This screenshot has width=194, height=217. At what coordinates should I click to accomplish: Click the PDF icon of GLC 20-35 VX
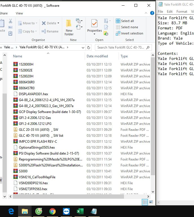click(x=16, y=129)
